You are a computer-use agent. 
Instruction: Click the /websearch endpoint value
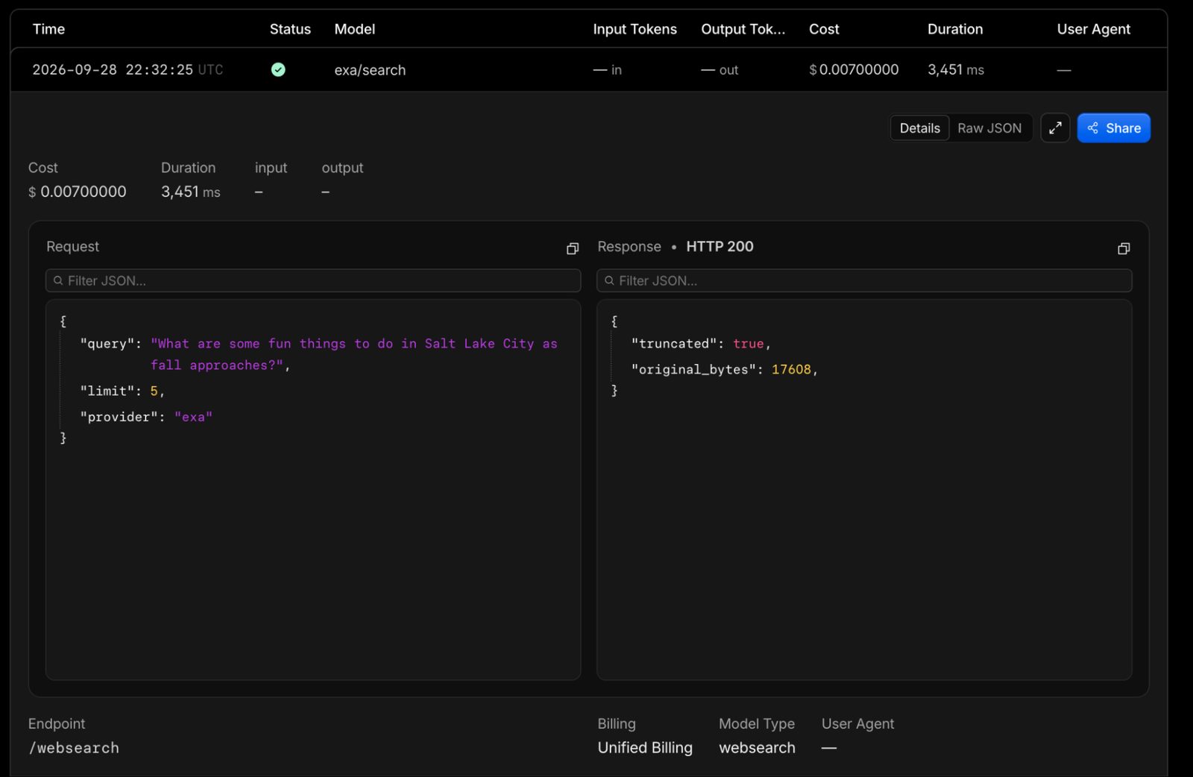pos(74,748)
